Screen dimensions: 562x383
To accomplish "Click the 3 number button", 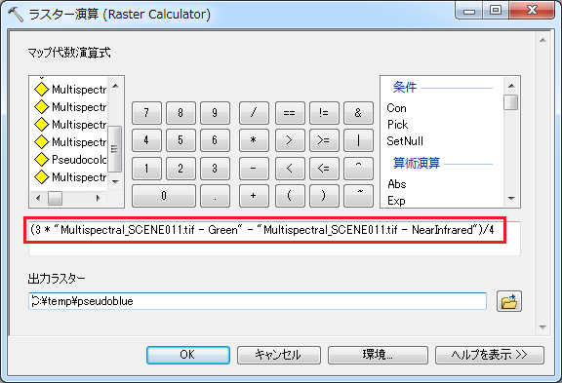I will 215,168.
